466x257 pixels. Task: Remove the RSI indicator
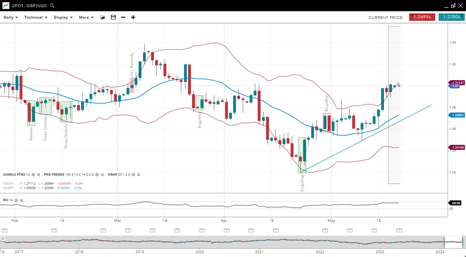point(21,201)
